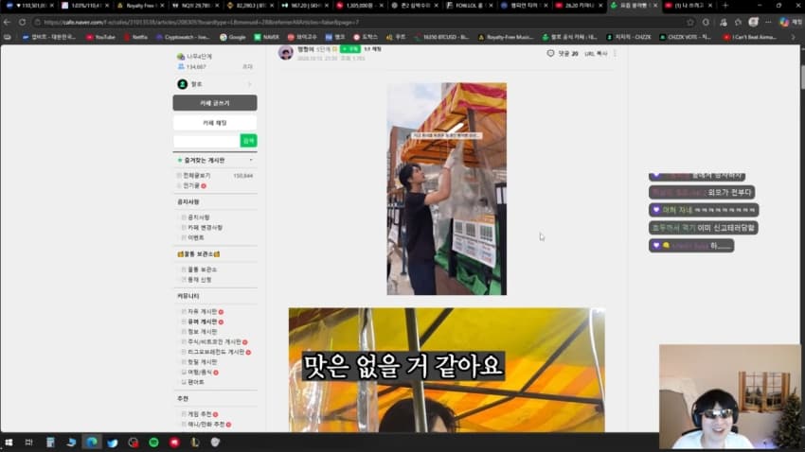Open the Google bookmark
The image size is (805, 452).
(233, 37)
